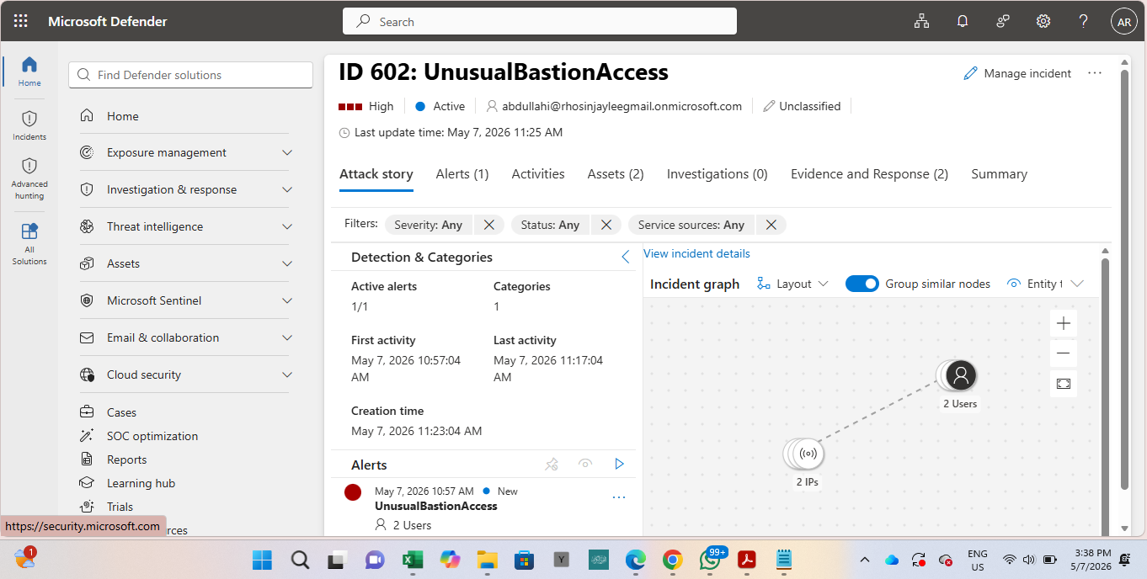Open the community people icon in header
1147x579 pixels.
1003,22
